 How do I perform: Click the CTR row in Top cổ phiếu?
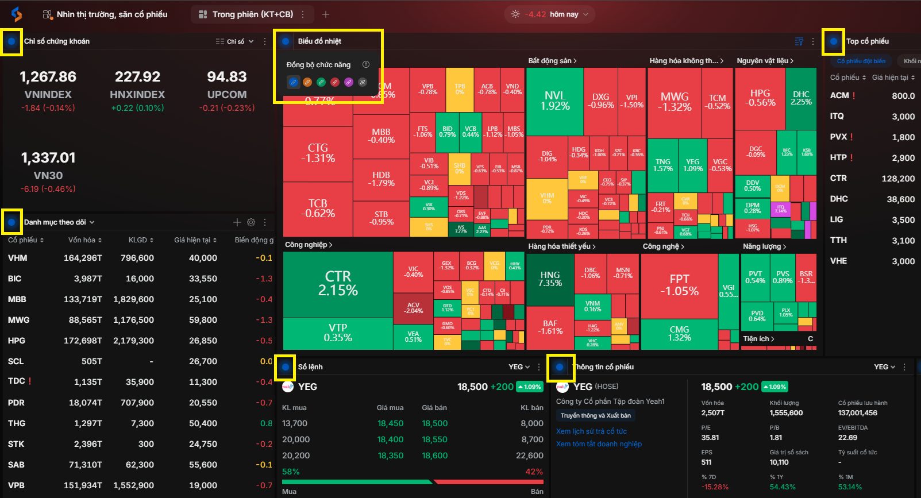[x=873, y=179]
